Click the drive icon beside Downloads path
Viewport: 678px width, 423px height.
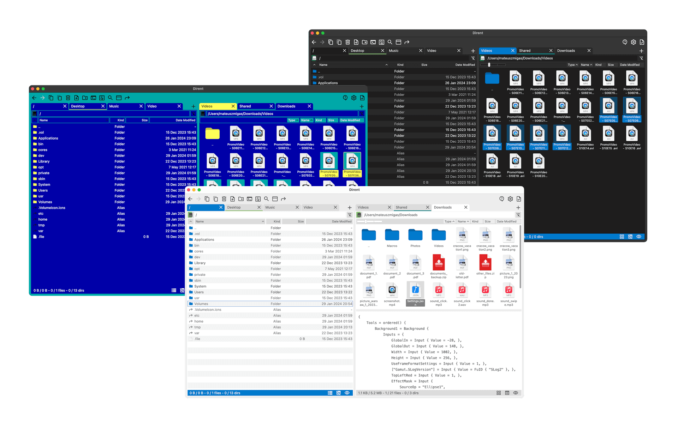tap(359, 215)
